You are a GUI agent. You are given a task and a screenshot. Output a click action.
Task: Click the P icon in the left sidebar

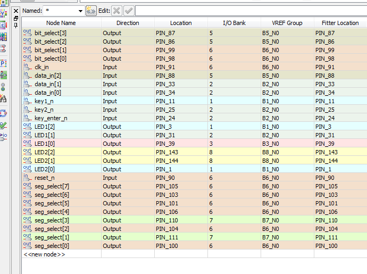(x=3, y=62)
